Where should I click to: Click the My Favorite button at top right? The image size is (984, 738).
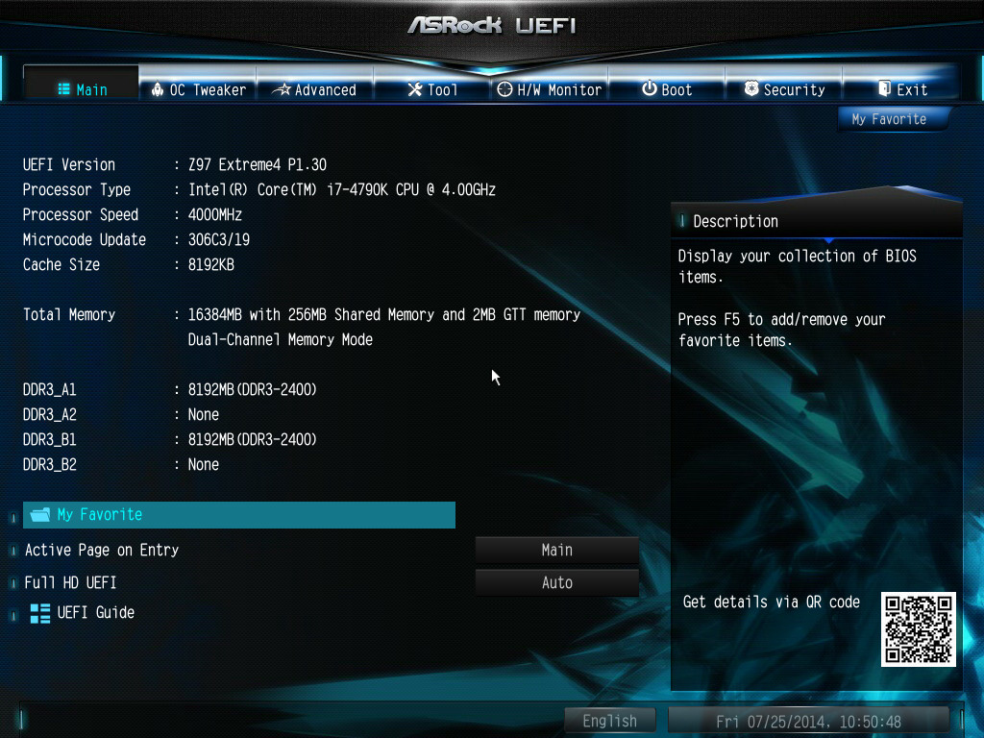893,119
